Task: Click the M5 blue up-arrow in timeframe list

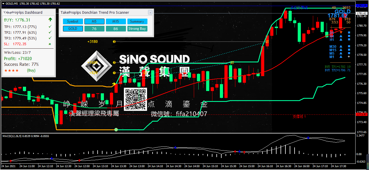Action: tap(341, 54)
